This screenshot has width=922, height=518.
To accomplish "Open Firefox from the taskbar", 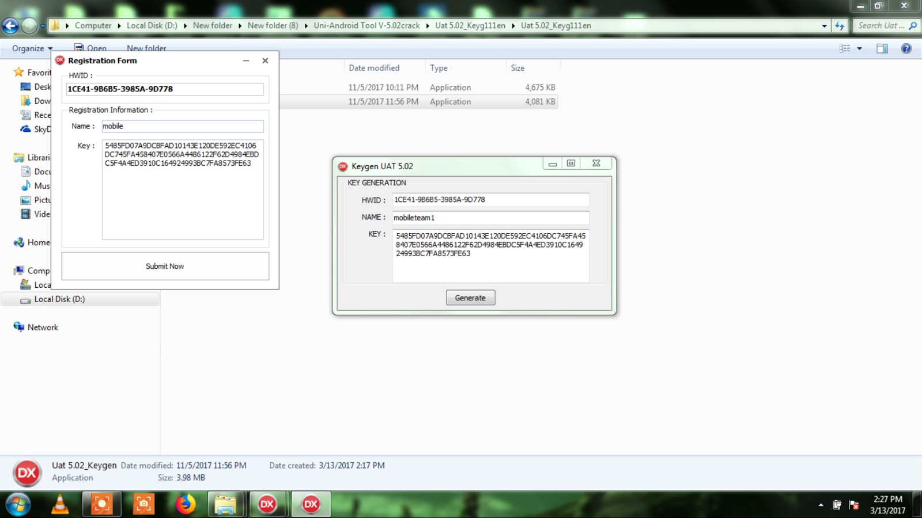I will point(185,504).
